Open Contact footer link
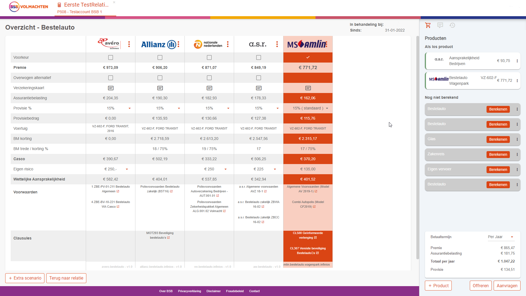 [x=254, y=291]
